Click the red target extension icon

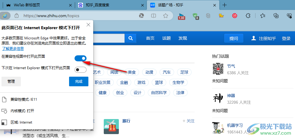[x=235, y=16]
